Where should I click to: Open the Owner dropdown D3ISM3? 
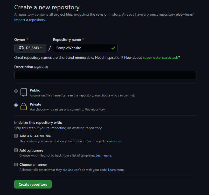coord(30,48)
